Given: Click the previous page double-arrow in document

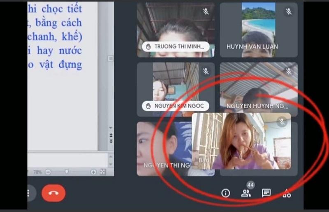Looking at the screenshot, I should (x=111, y=135).
